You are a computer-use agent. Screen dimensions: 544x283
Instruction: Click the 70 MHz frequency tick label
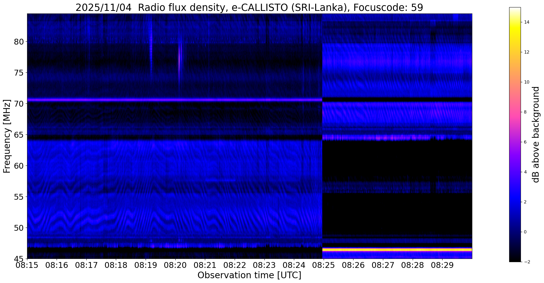click(x=19, y=104)
